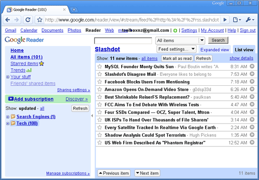Image resolution: width=259 pixels, height=180 pixels.
Task: Star the Four SSDs Compared item
Action: [x=99, y=112]
